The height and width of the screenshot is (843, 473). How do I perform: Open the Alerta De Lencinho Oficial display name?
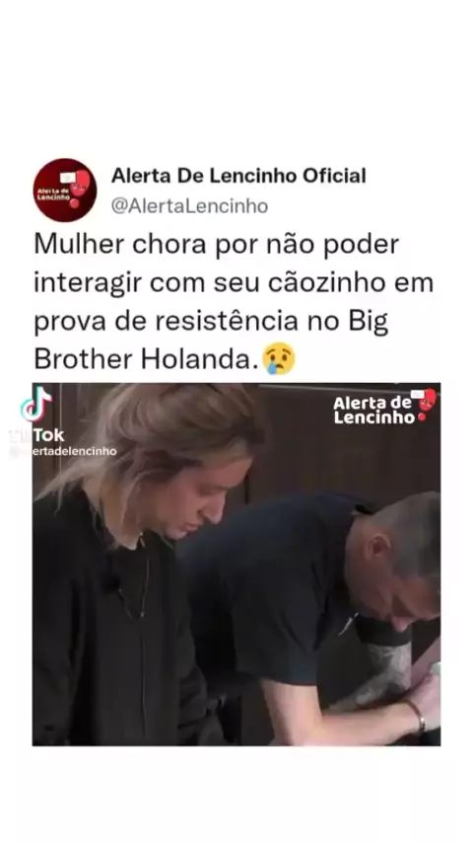[x=238, y=176]
